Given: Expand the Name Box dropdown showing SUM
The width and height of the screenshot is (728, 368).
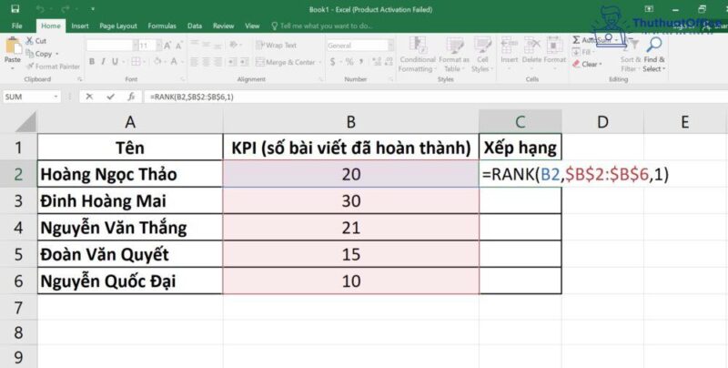Looking at the screenshot, I should tap(56, 97).
